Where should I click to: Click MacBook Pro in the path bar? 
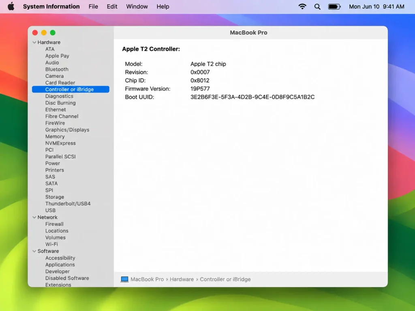pyautogui.click(x=147, y=279)
